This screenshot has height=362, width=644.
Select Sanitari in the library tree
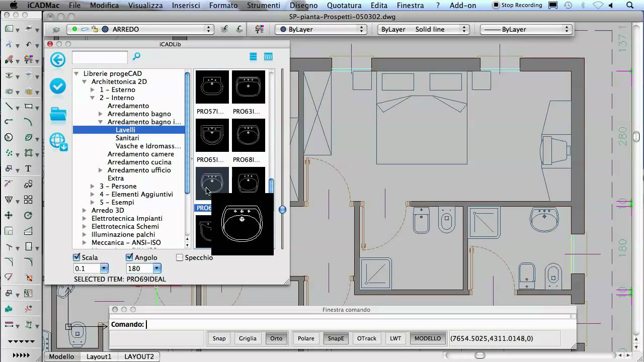(127, 138)
